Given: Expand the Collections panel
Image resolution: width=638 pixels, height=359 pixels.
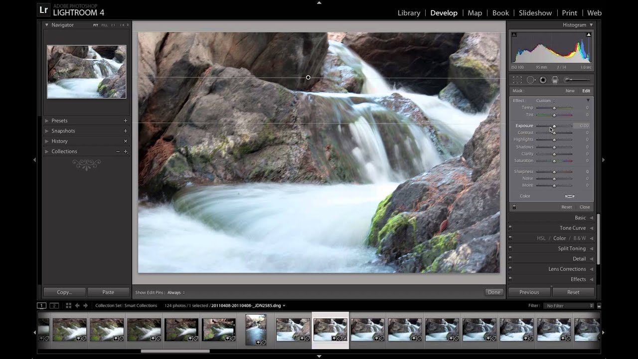Looking at the screenshot, I should [47, 151].
